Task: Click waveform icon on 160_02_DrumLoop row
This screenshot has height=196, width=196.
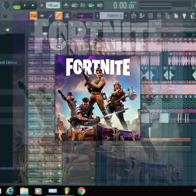Action: (60, 142)
